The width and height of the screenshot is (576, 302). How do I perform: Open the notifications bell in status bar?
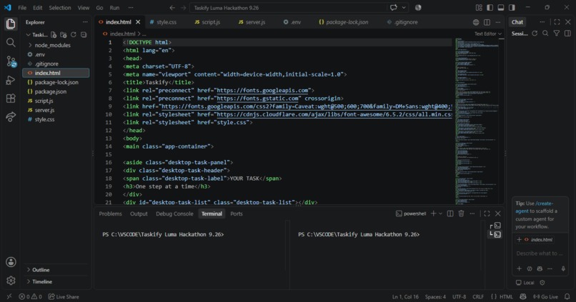coord(567,296)
